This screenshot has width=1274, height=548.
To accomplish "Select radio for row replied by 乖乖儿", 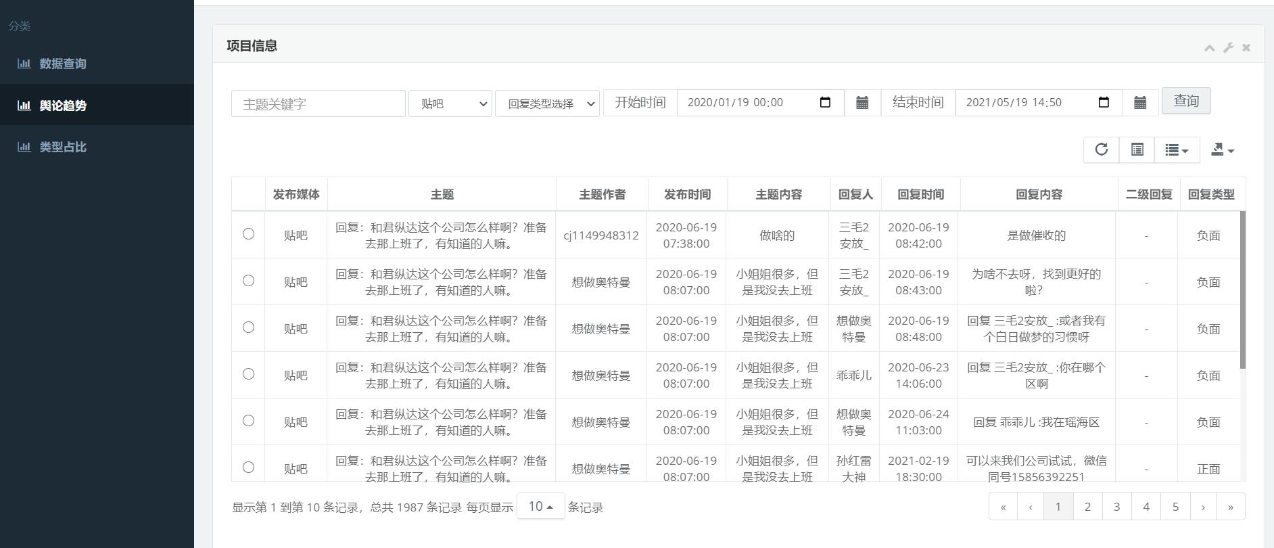I will click(248, 374).
